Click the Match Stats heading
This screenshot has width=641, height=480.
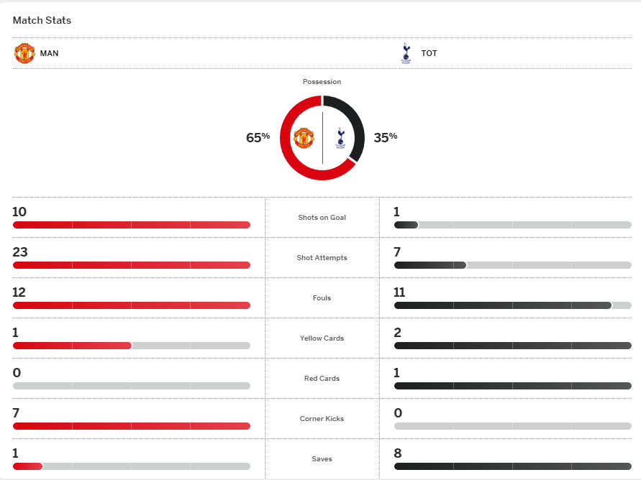(42, 20)
